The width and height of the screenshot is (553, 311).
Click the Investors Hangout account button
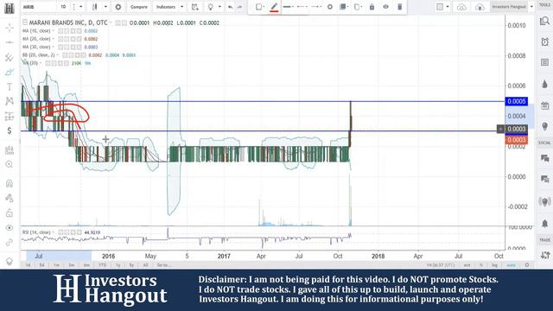pyautogui.click(x=509, y=7)
